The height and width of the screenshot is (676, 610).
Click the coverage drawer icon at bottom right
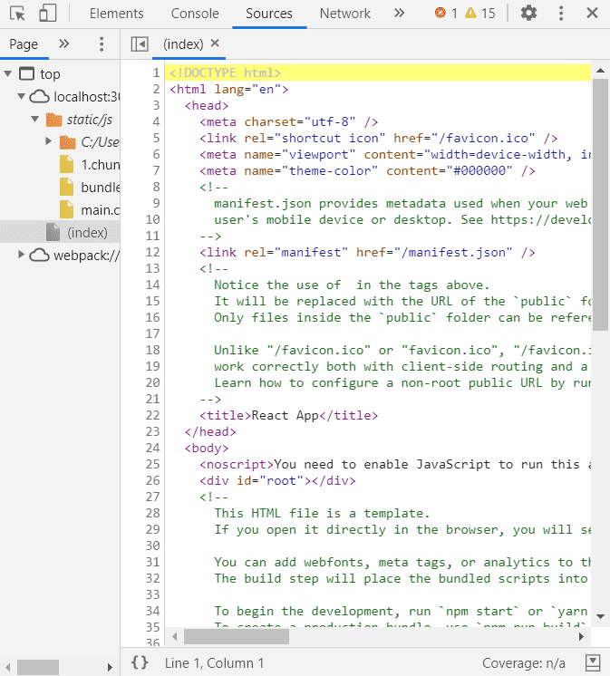tap(593, 662)
